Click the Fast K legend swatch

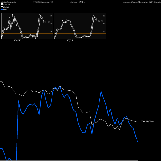click(x=2, y=7)
